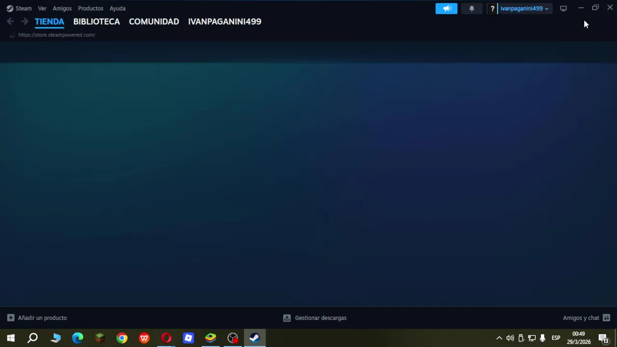Open Amigos y chat
Image resolution: width=617 pixels, height=347 pixels.
click(x=581, y=318)
